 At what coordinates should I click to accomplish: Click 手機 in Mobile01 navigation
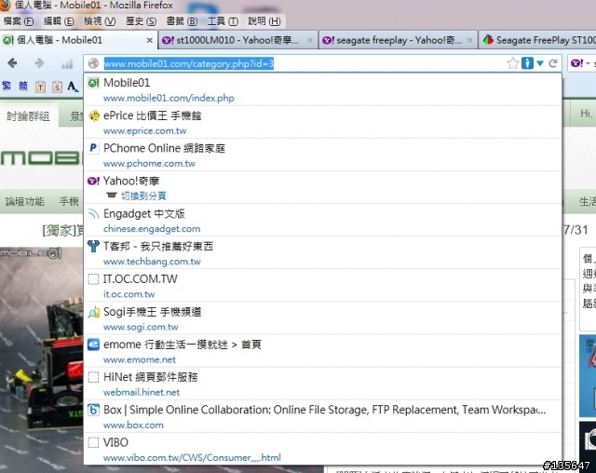coord(69,201)
